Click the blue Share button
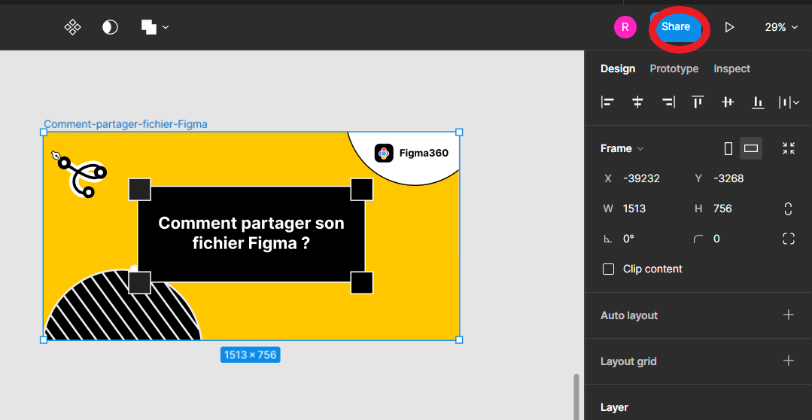The width and height of the screenshot is (812, 420). 676,27
